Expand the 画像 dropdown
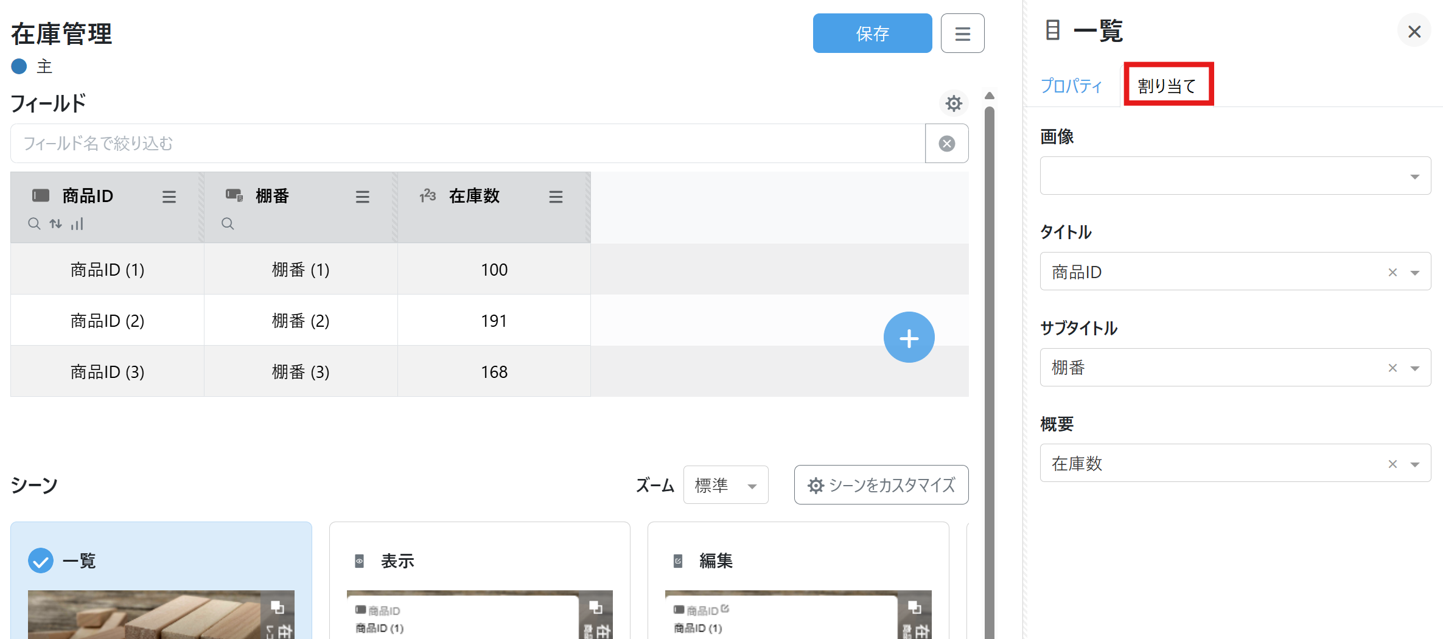The image size is (1443, 639). click(1414, 176)
